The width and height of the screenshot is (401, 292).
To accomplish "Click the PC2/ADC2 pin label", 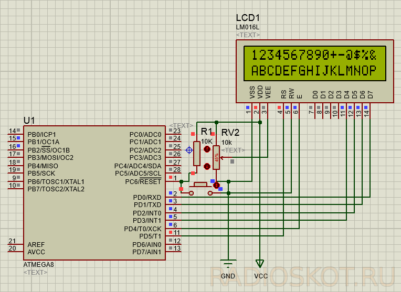I will tap(145, 150).
